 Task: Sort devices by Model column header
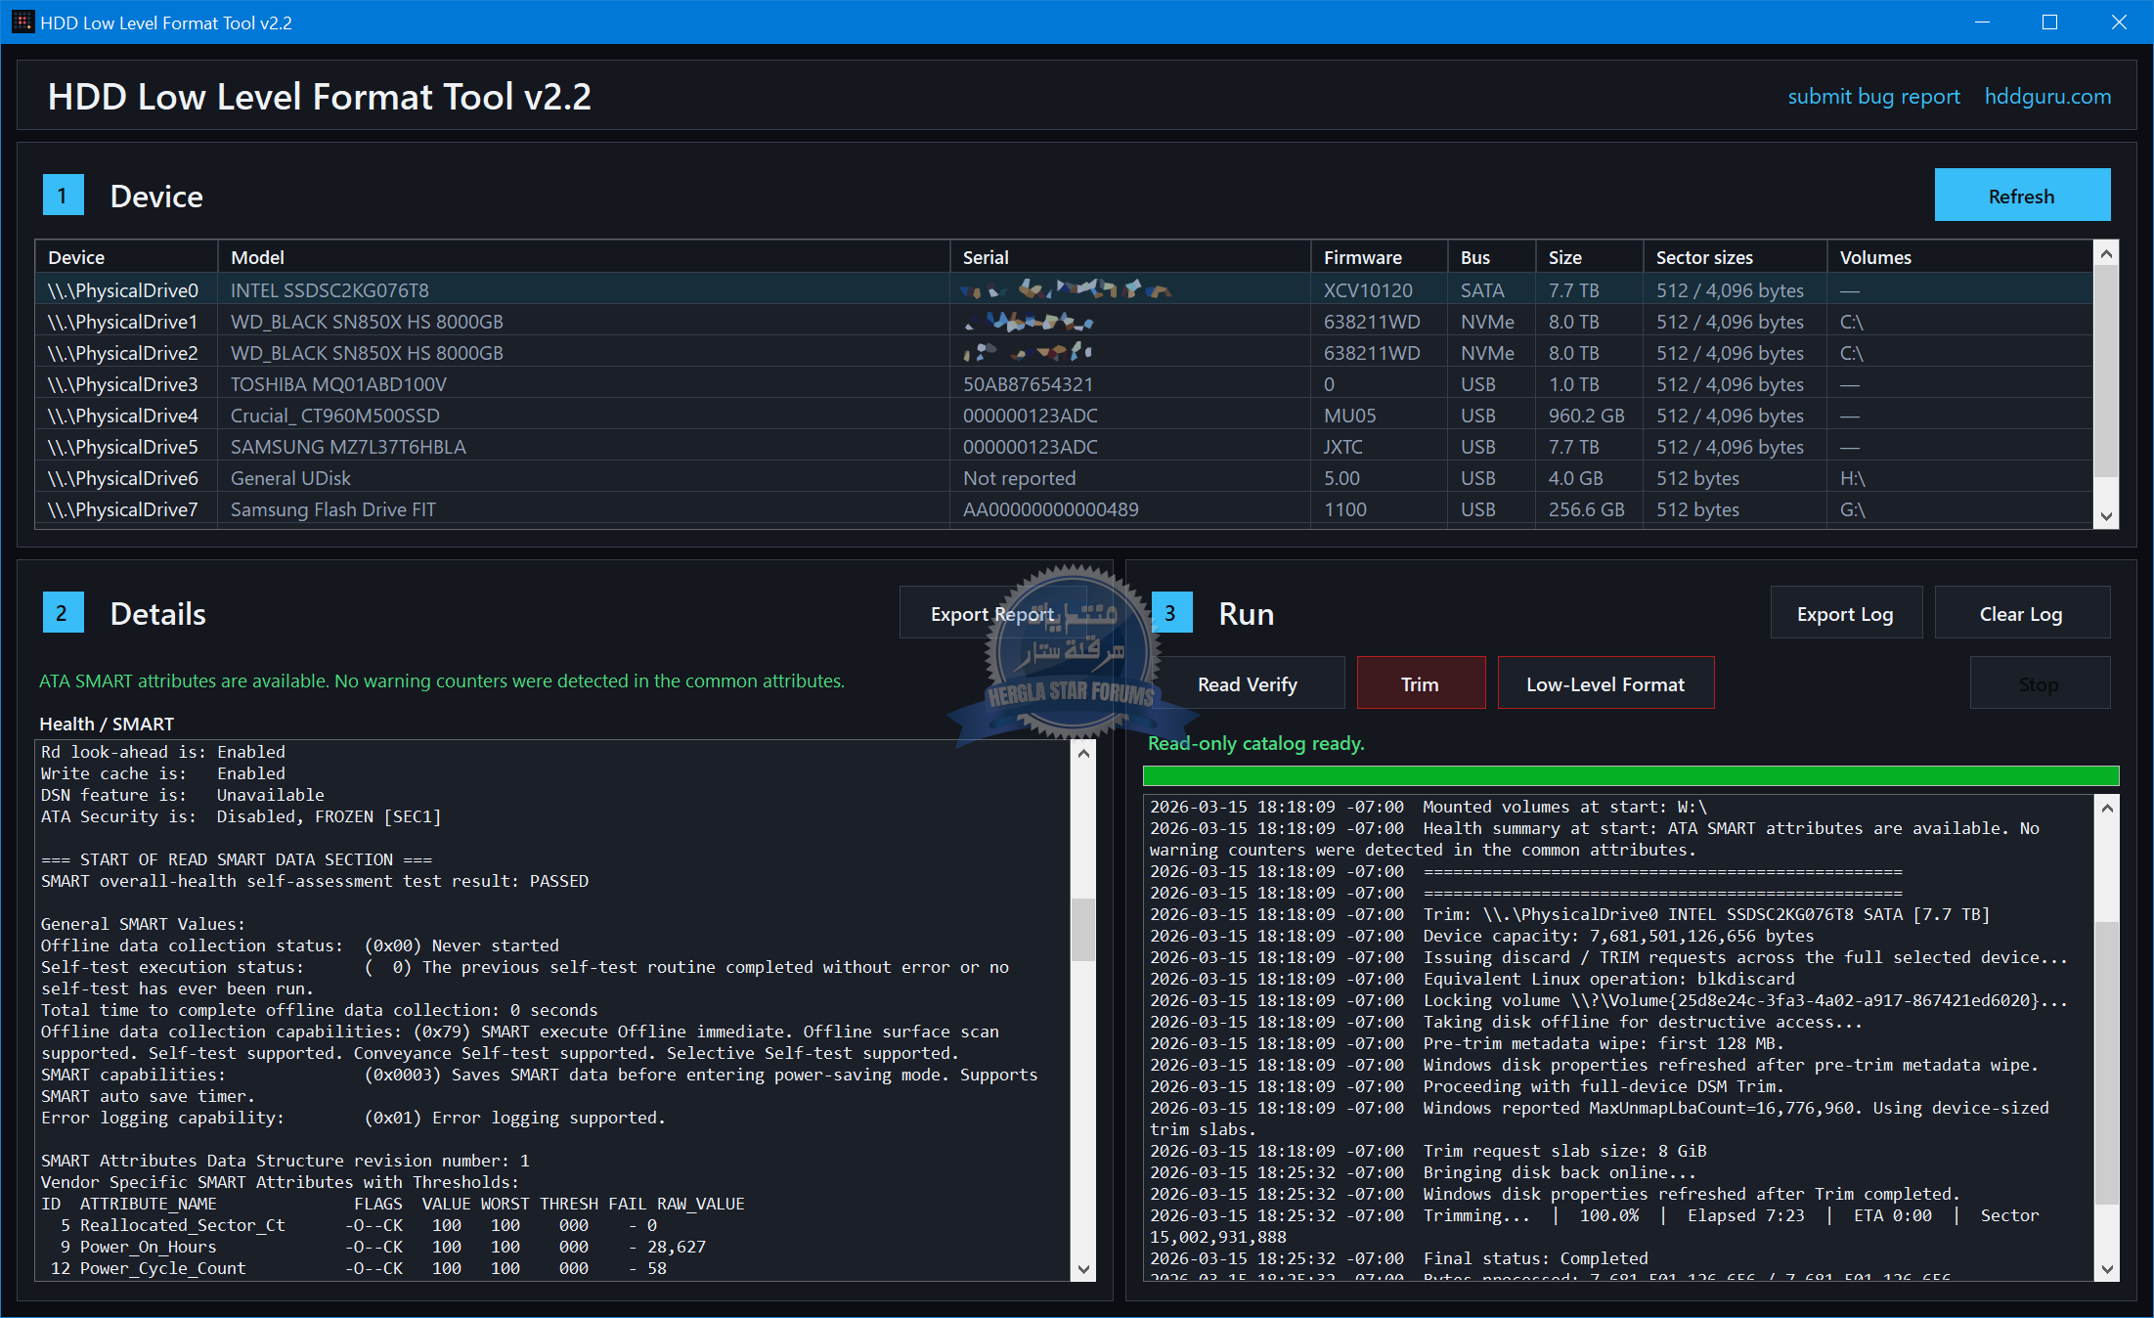click(583, 257)
